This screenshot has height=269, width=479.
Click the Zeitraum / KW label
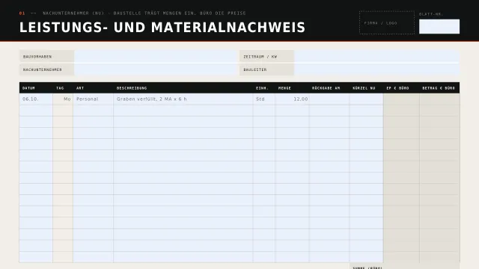[260, 57]
